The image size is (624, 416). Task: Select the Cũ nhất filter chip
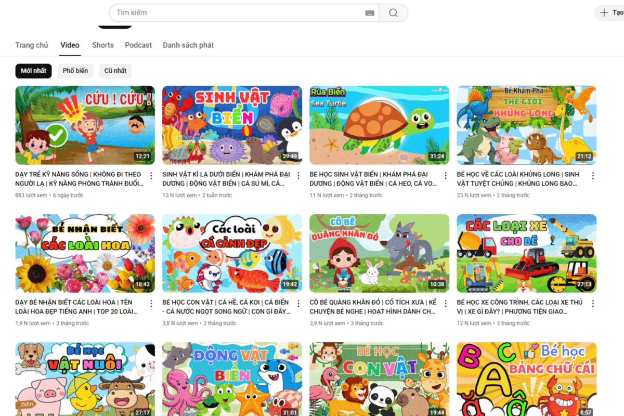115,71
